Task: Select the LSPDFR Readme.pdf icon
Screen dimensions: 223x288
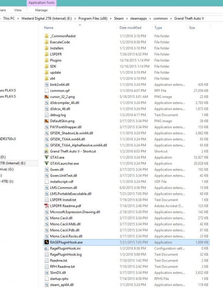Action: click(47, 205)
